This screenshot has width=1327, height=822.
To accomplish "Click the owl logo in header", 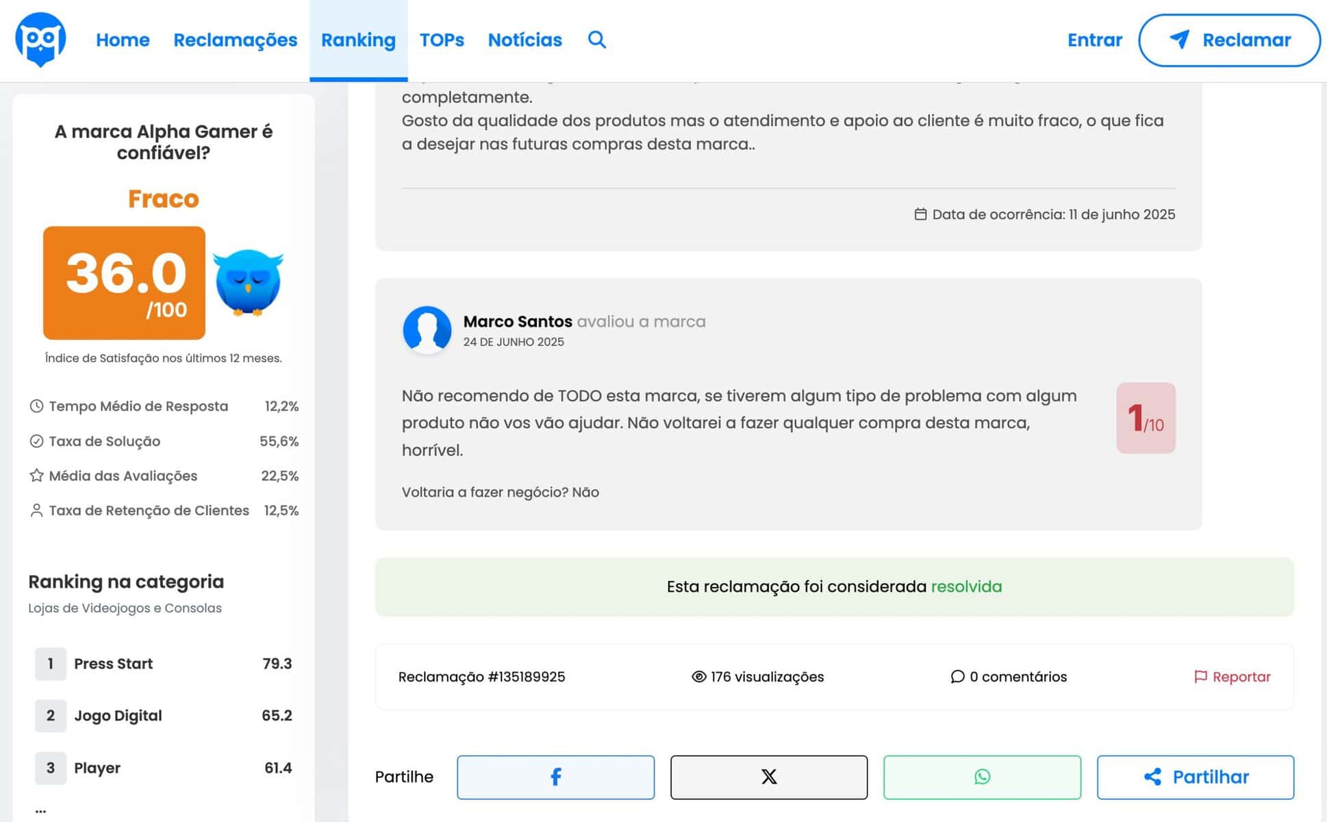I will point(40,39).
